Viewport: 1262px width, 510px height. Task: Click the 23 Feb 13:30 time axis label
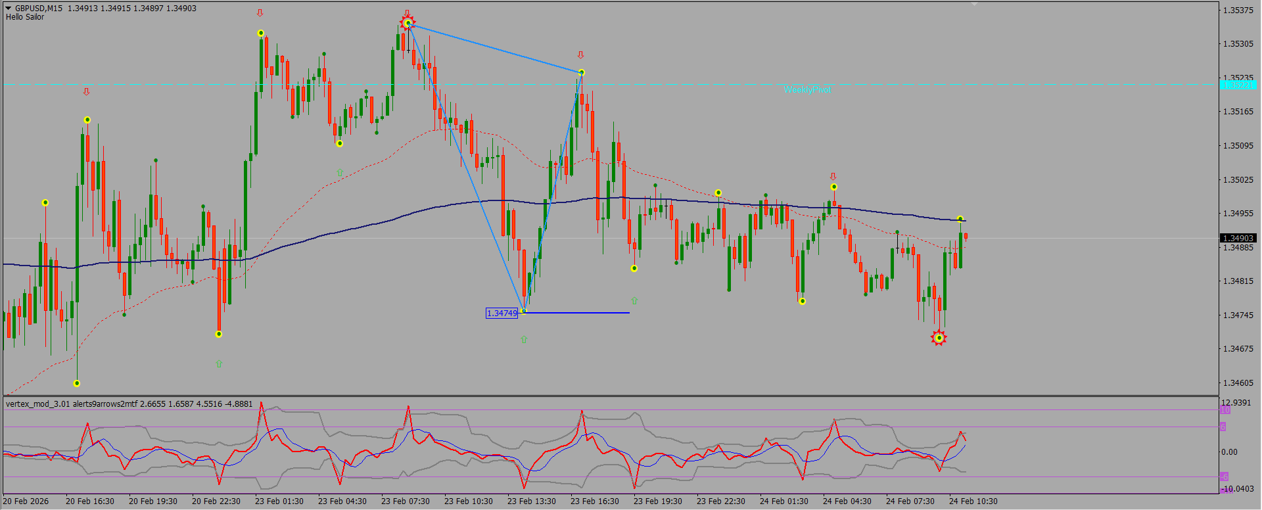tap(532, 501)
